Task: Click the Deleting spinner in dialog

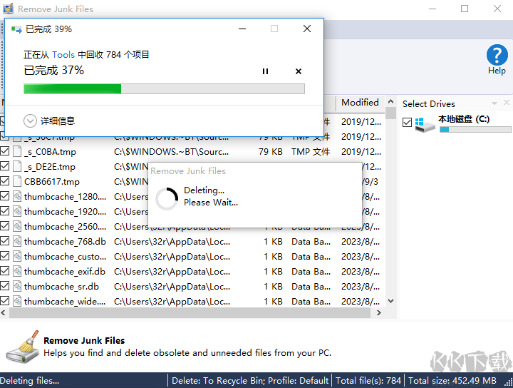Action: point(167,198)
